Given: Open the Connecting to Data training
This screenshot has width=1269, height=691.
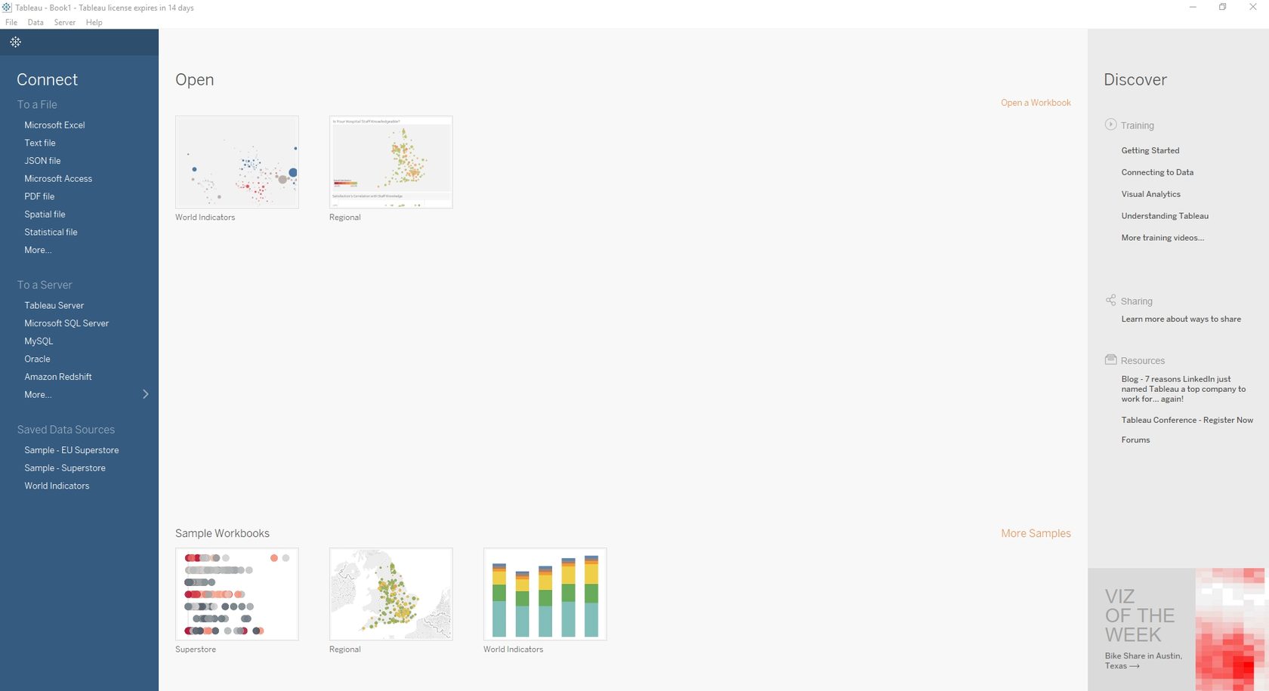Looking at the screenshot, I should [1157, 173].
